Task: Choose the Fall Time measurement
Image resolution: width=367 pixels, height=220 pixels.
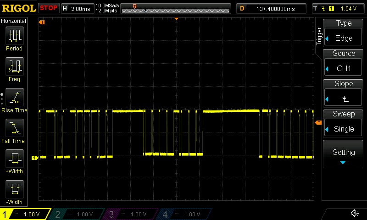Action: (14, 131)
